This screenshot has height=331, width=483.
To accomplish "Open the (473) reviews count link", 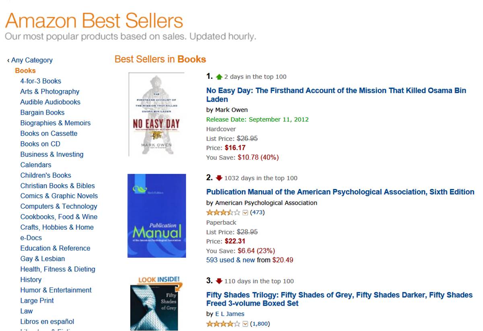I will pyautogui.click(x=257, y=212).
